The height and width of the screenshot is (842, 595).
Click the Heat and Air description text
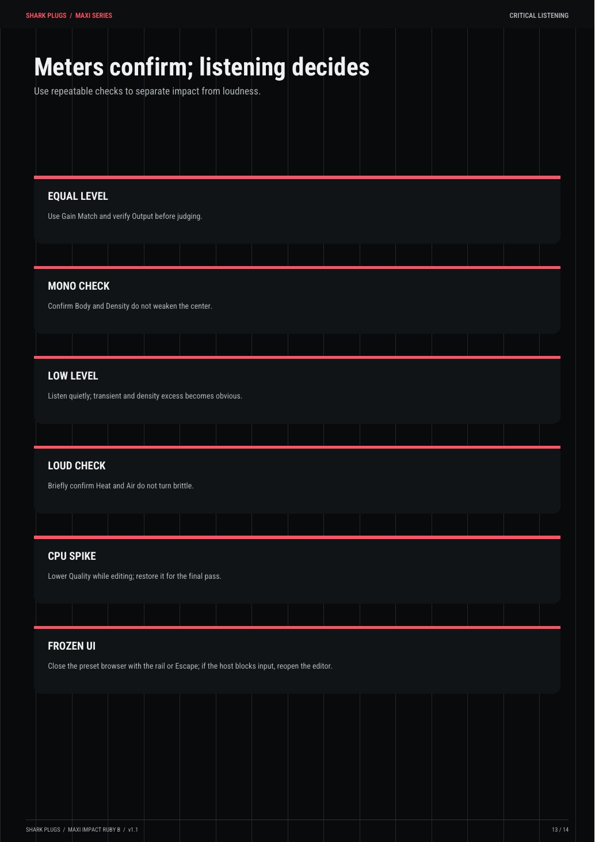pos(121,486)
